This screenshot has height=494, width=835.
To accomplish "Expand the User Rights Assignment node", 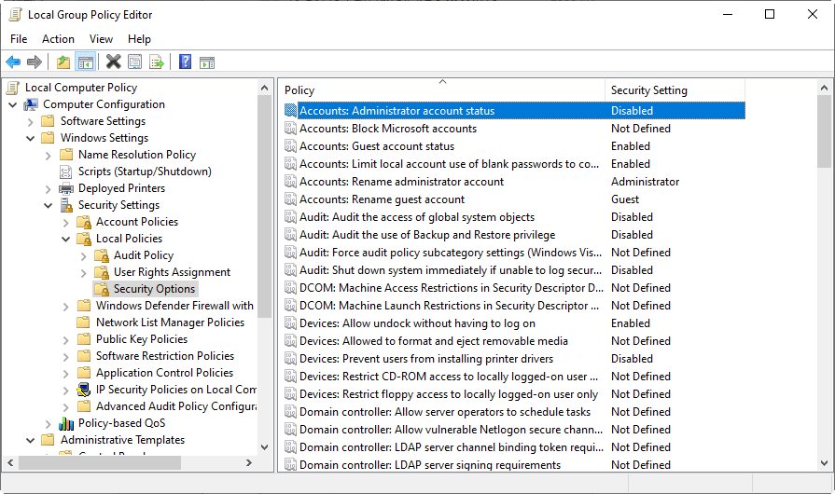I will click(x=83, y=273).
